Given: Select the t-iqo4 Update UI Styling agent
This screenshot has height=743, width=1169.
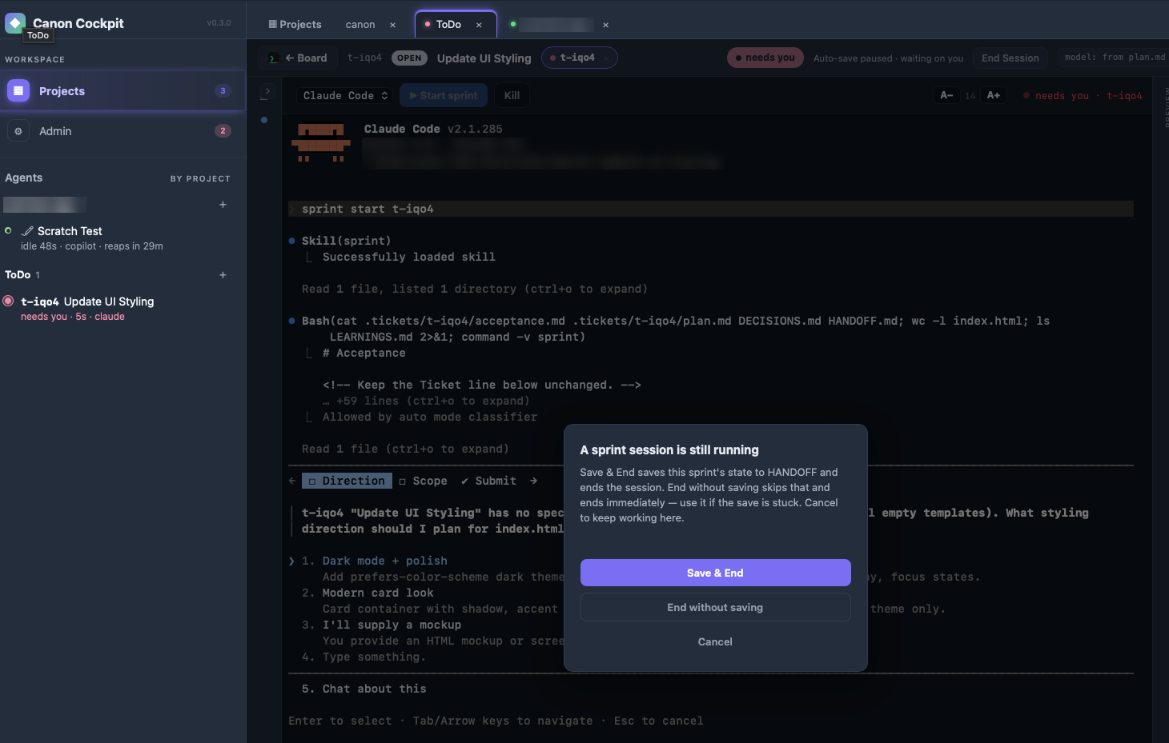Looking at the screenshot, I should [x=123, y=309].
